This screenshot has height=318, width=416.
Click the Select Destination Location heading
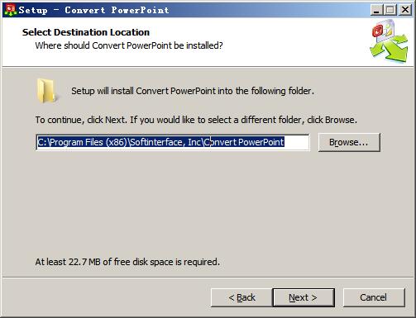(x=86, y=32)
